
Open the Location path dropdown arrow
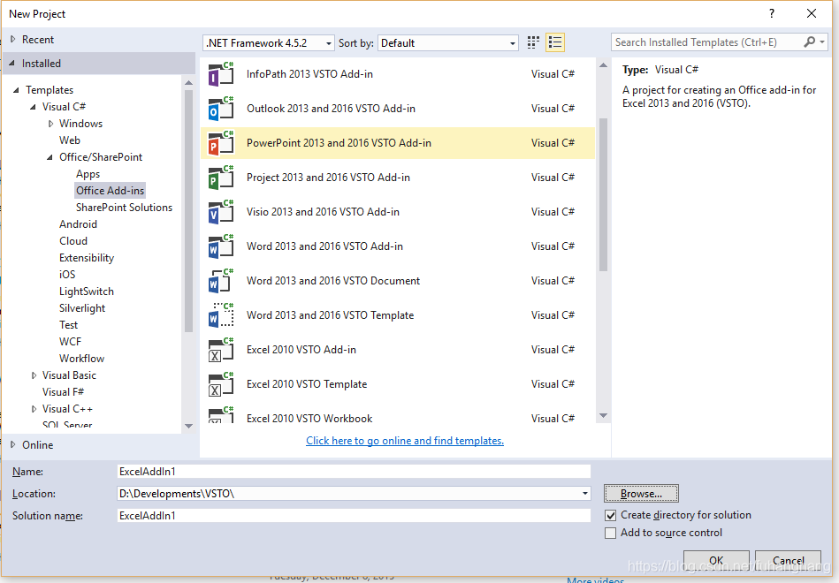click(585, 493)
